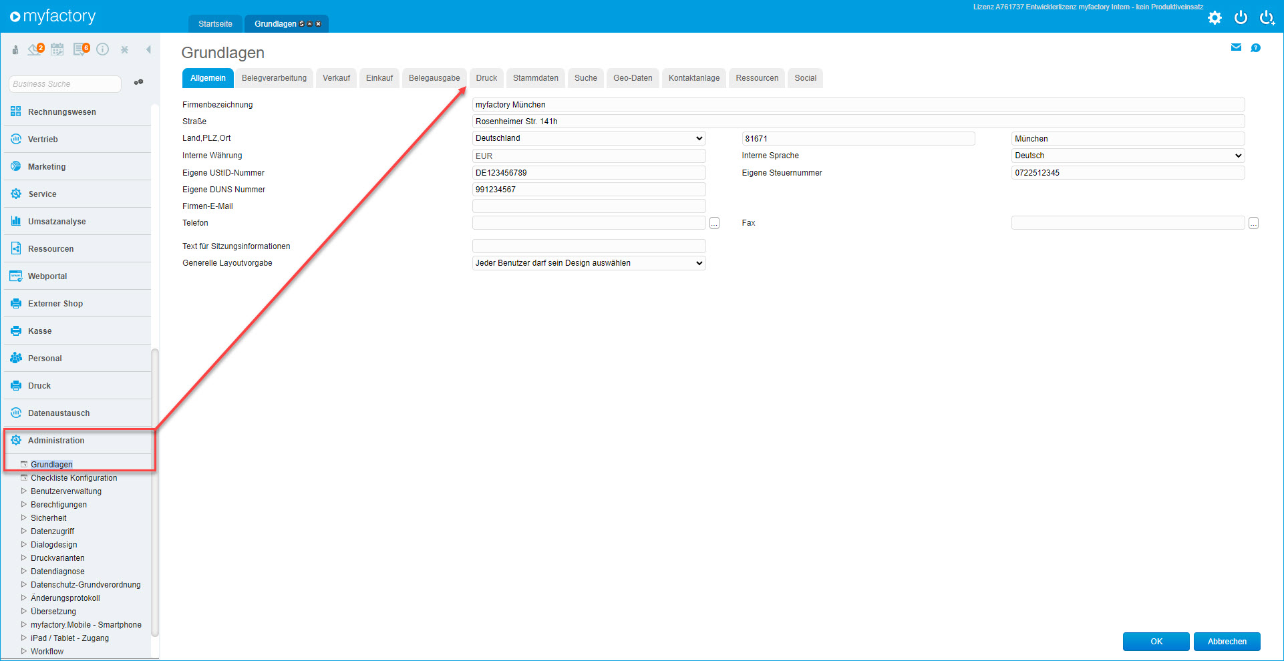
Task: Expand Datenzugriff tree node
Action: (24, 531)
